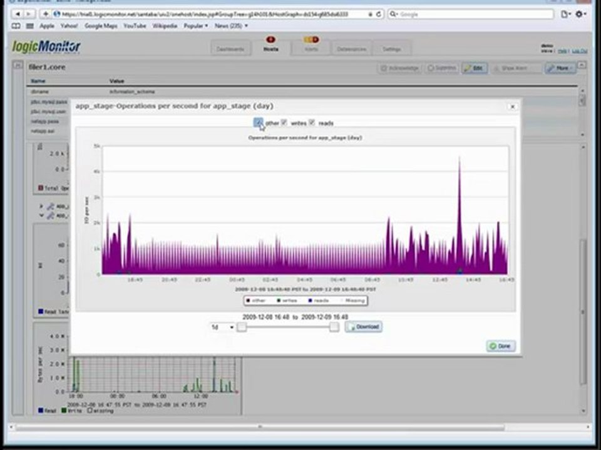Screen dimensions: 601x450
Task: Click the plus add-bookmark icon
Action: 46,14
